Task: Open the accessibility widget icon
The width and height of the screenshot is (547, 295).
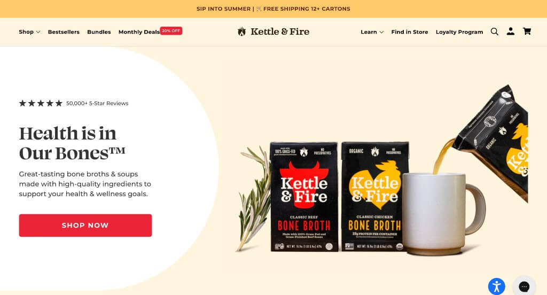Action: point(496,286)
